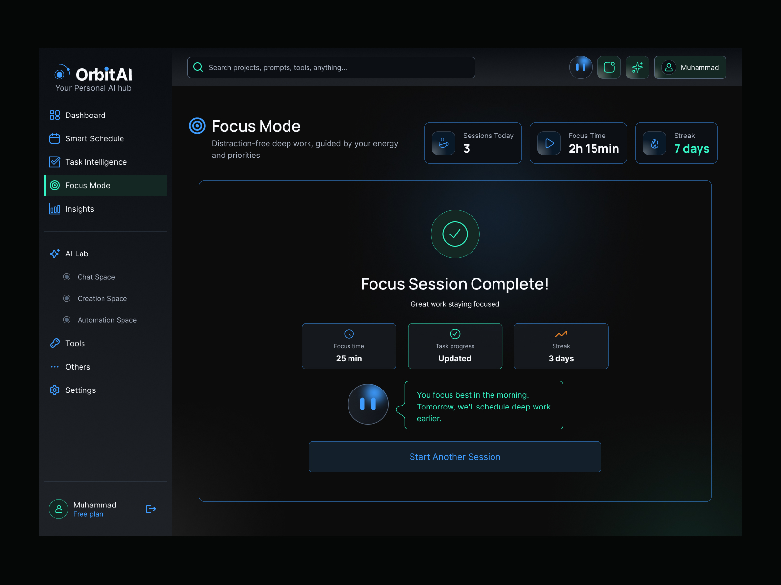Select the Automation Space radio button
This screenshot has height=585, width=781.
point(67,320)
